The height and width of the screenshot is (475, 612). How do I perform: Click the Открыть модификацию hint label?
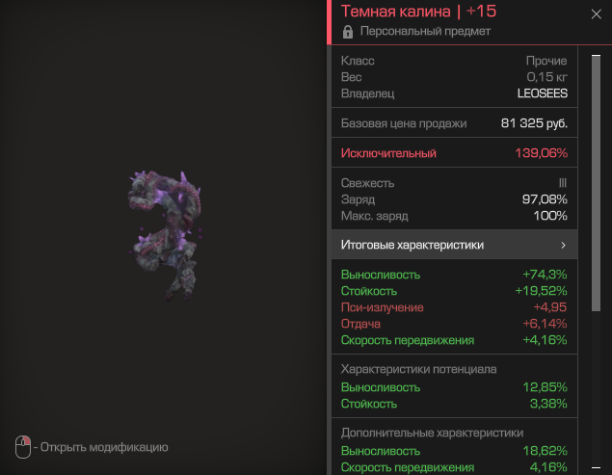pos(104,447)
